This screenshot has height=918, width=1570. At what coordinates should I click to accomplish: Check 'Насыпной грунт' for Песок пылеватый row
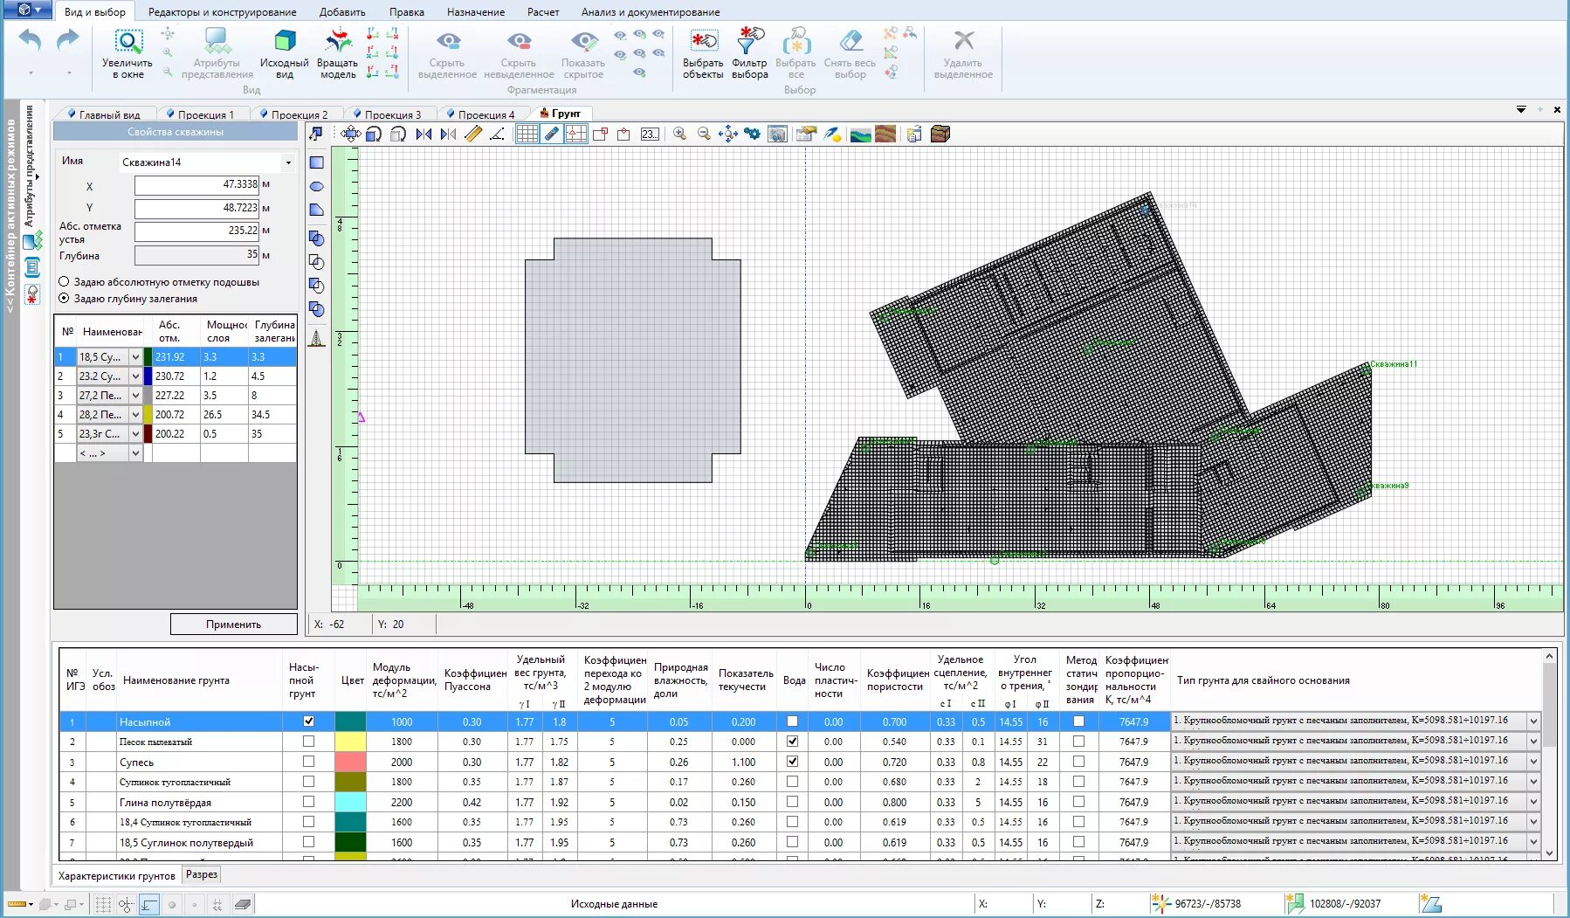(308, 742)
